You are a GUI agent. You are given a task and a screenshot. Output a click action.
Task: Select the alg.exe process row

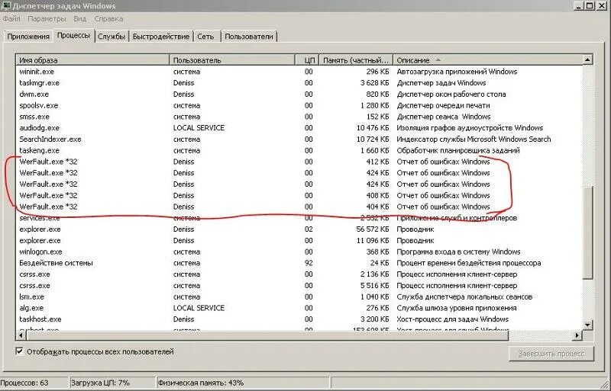pos(299,308)
